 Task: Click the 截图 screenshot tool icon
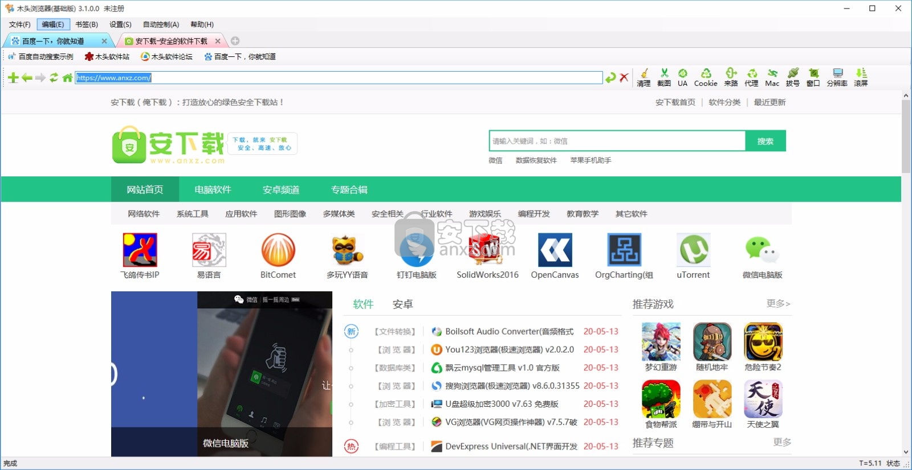pyautogui.click(x=664, y=77)
